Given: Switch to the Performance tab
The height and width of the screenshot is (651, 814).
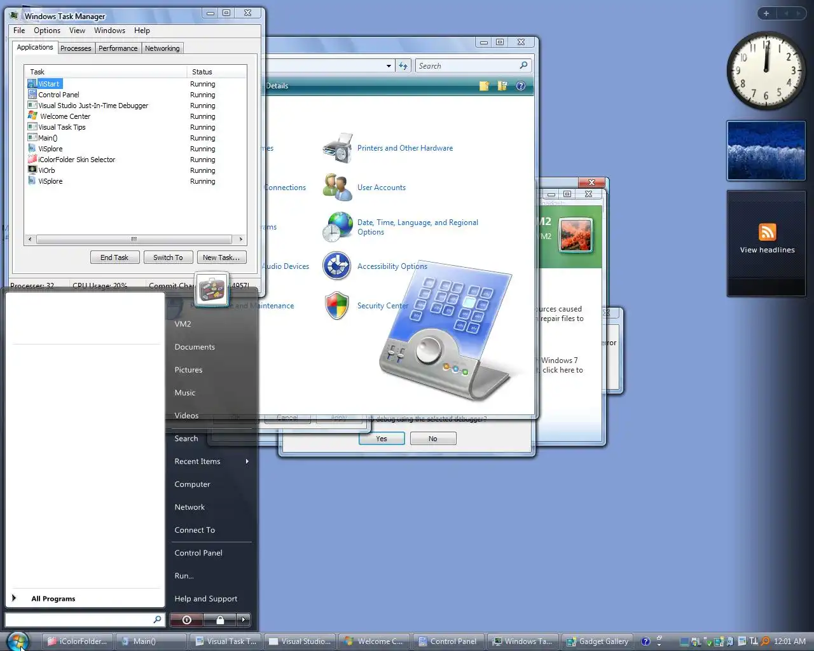Looking at the screenshot, I should pyautogui.click(x=118, y=48).
